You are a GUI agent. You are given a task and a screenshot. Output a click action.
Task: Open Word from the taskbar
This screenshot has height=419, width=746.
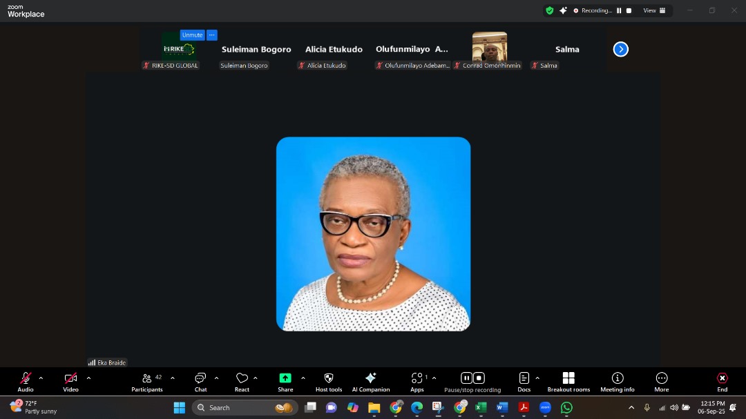pos(502,407)
